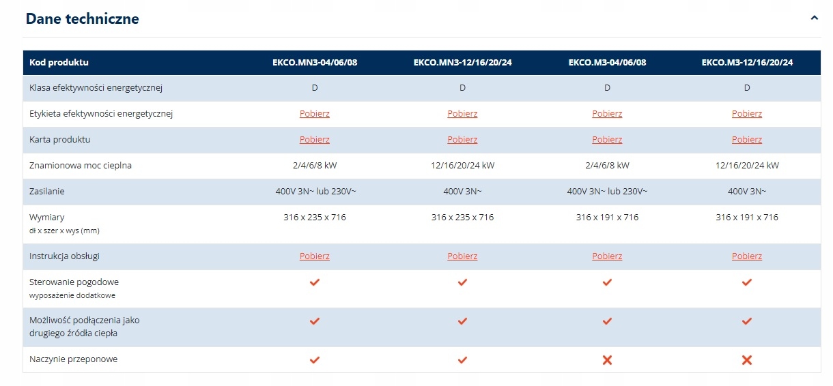Click Naczynie przeponowe checkmark for EKCO.MN3-12/16/20/24
This screenshot has height=386, width=833.
point(462,359)
